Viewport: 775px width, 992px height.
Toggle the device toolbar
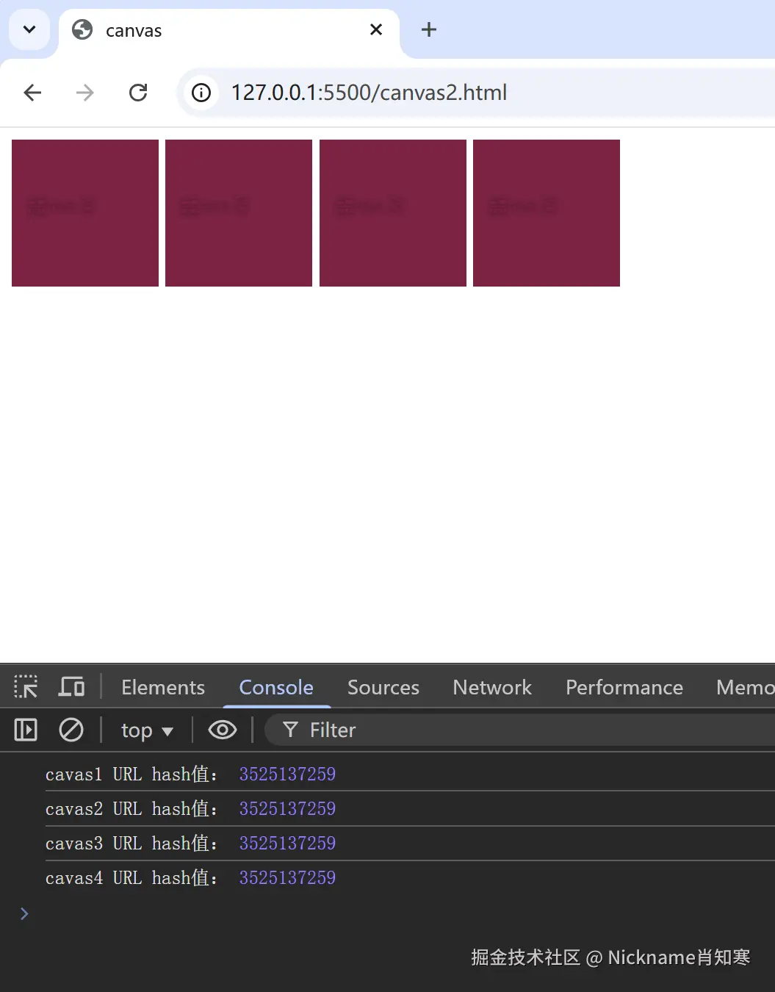tap(71, 687)
